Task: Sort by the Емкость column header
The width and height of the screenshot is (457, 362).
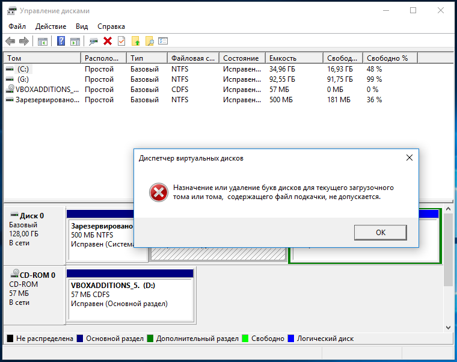Action: [295, 58]
